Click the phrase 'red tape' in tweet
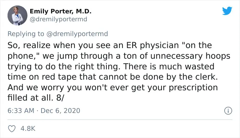 click(x=59, y=77)
